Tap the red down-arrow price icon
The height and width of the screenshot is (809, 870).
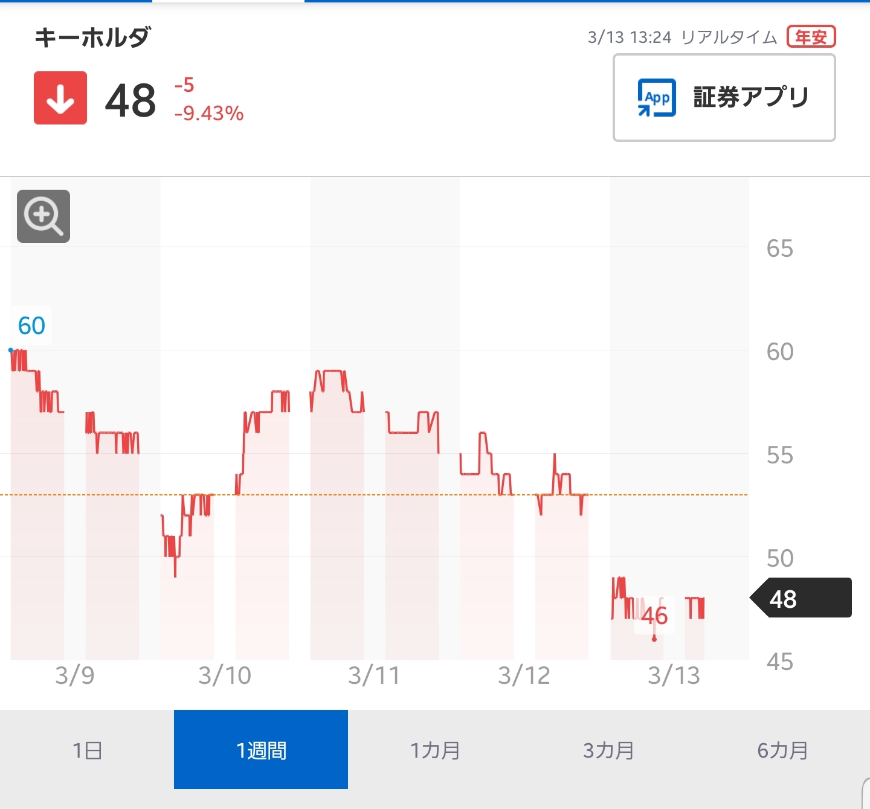point(60,98)
